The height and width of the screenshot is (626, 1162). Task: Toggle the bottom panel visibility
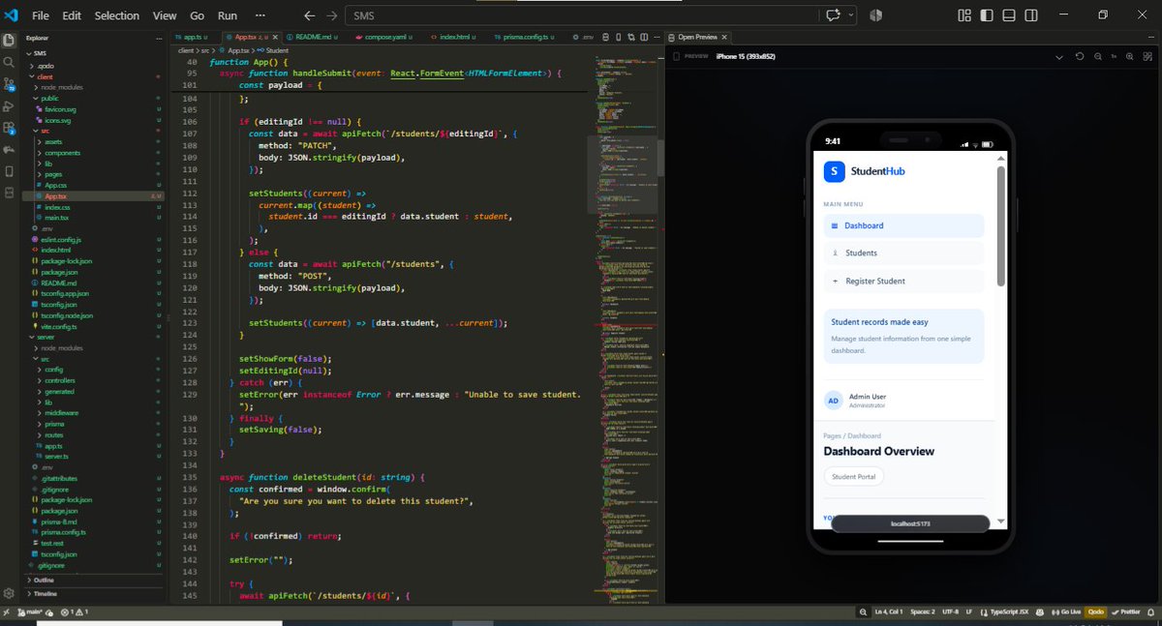1008,15
